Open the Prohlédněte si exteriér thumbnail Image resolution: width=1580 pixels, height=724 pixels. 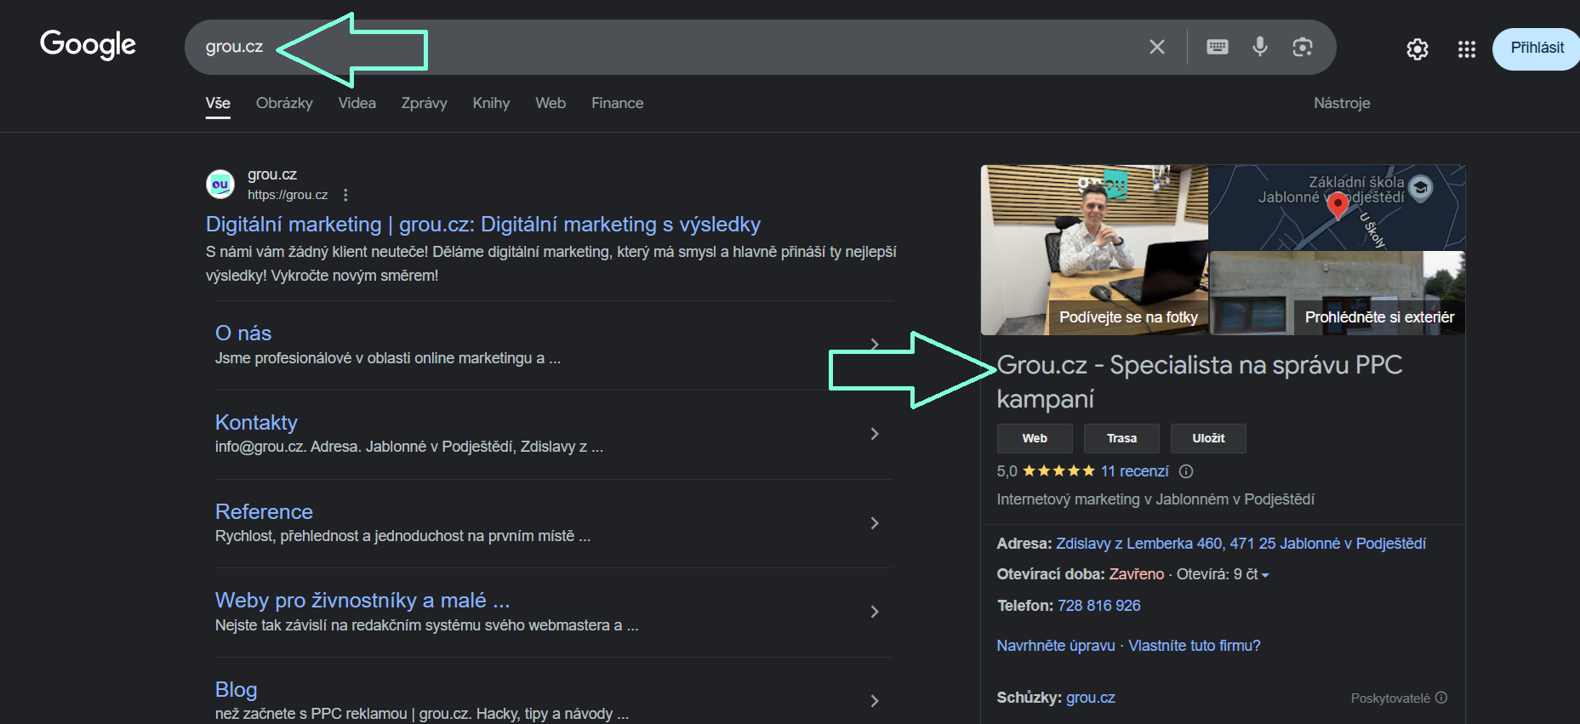pyautogui.click(x=1338, y=294)
